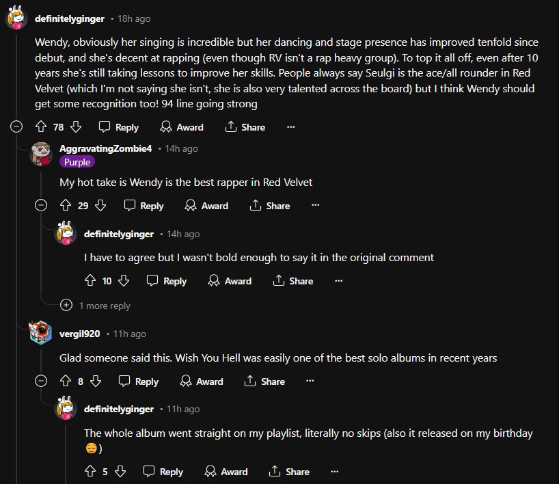
Task: Share vergil920's comment
Action: click(x=264, y=381)
